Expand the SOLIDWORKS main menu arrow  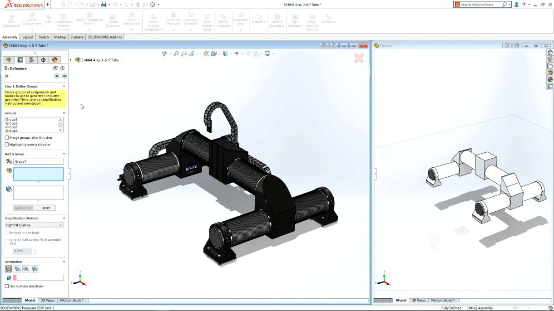(48, 5)
